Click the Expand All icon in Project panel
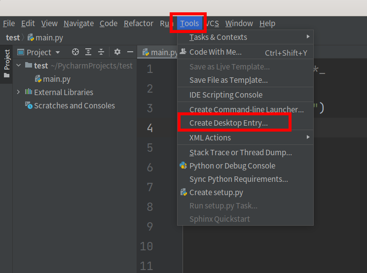367x273 pixels. point(88,52)
